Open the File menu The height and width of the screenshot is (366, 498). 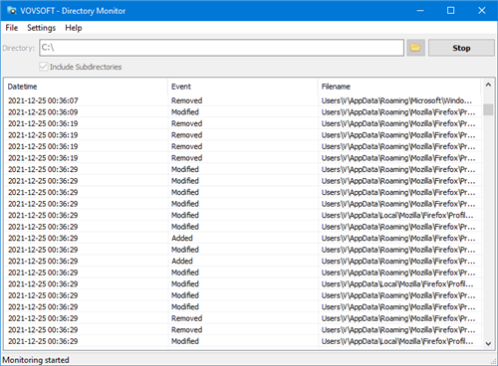tap(12, 28)
